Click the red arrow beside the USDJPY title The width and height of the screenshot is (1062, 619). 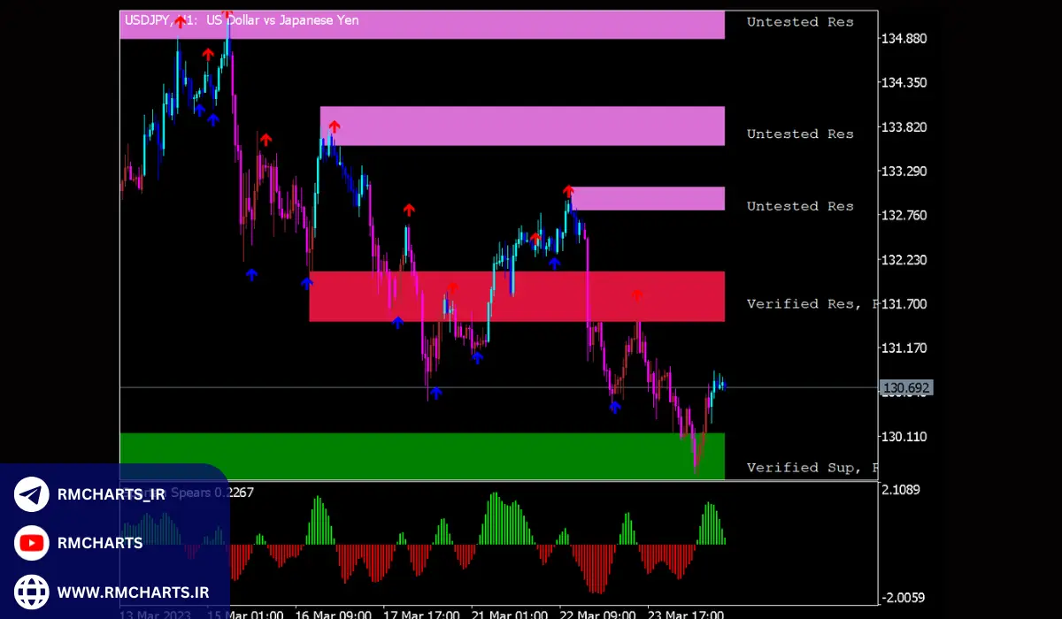point(181,22)
